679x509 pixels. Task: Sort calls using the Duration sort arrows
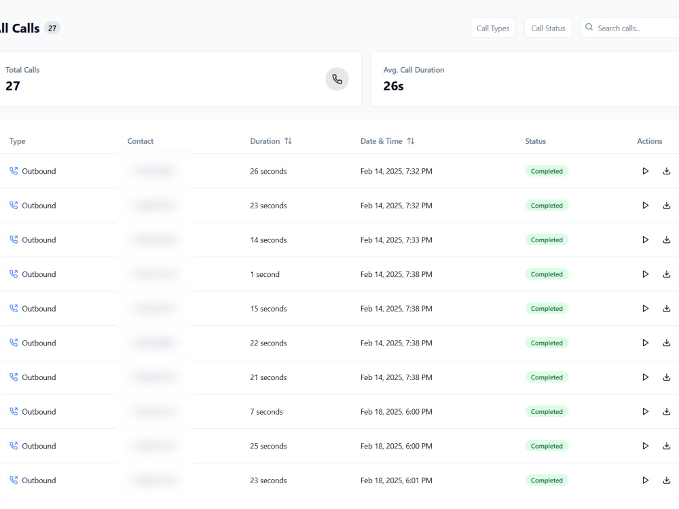click(x=288, y=141)
